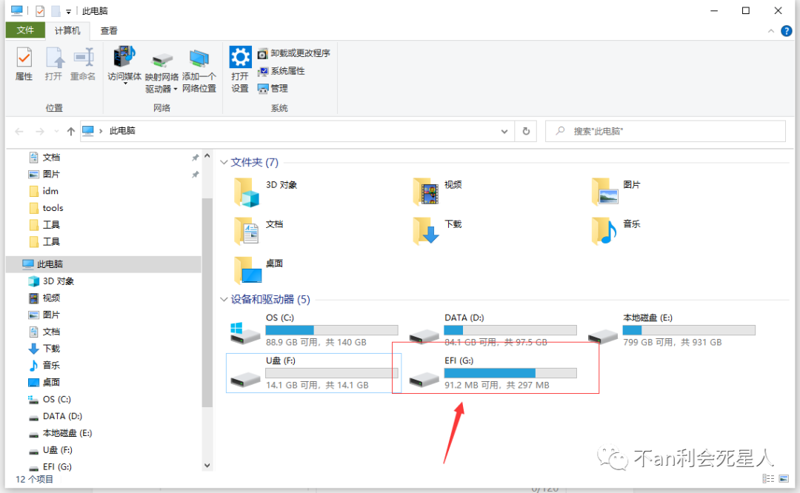Select the 桌面 folder icon

pos(248,270)
